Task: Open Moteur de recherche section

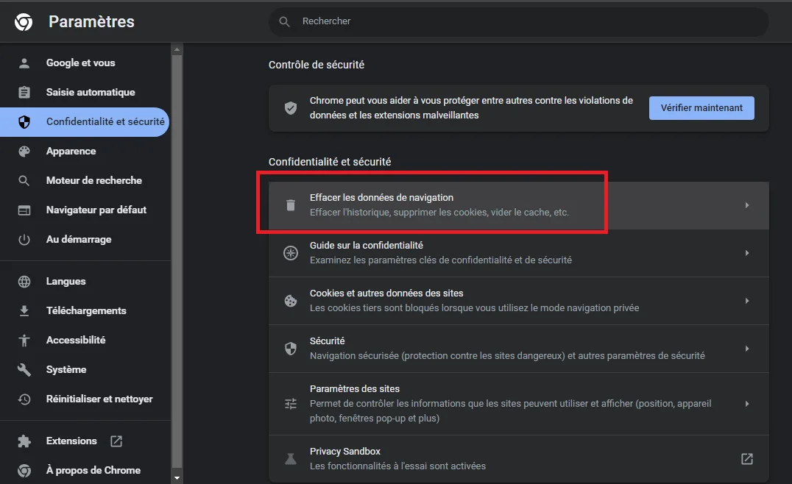Action: (x=93, y=181)
